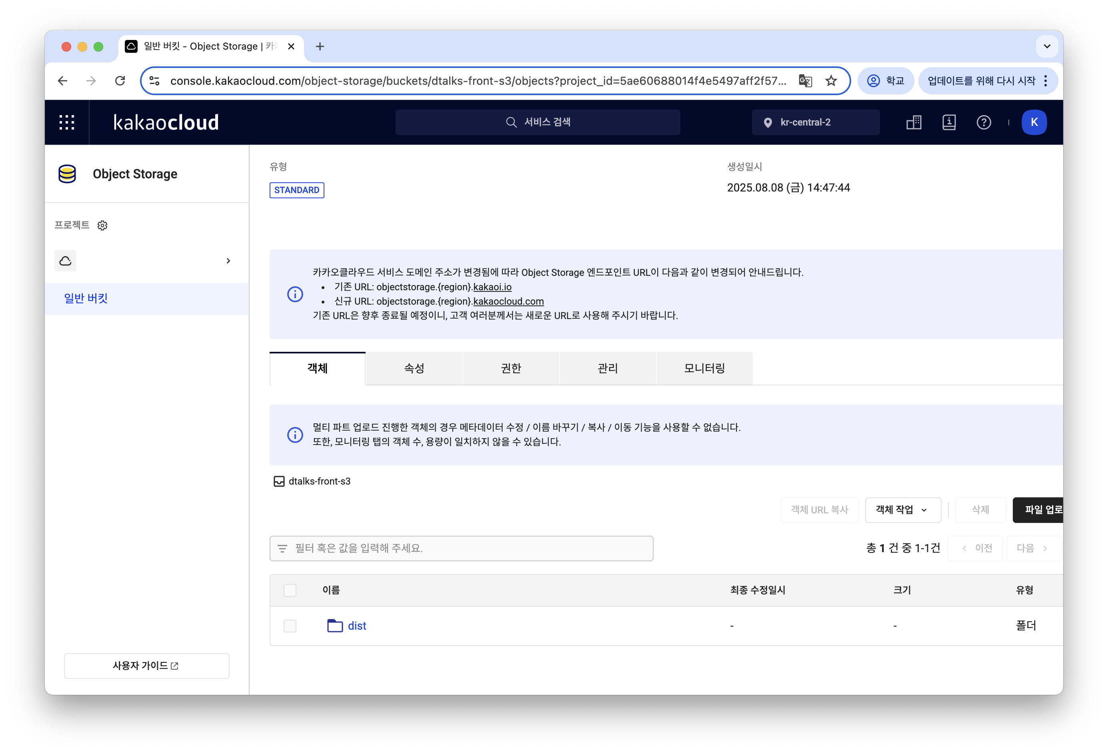Focus the object filter input field
Screen dimensions: 1108x754
point(462,549)
